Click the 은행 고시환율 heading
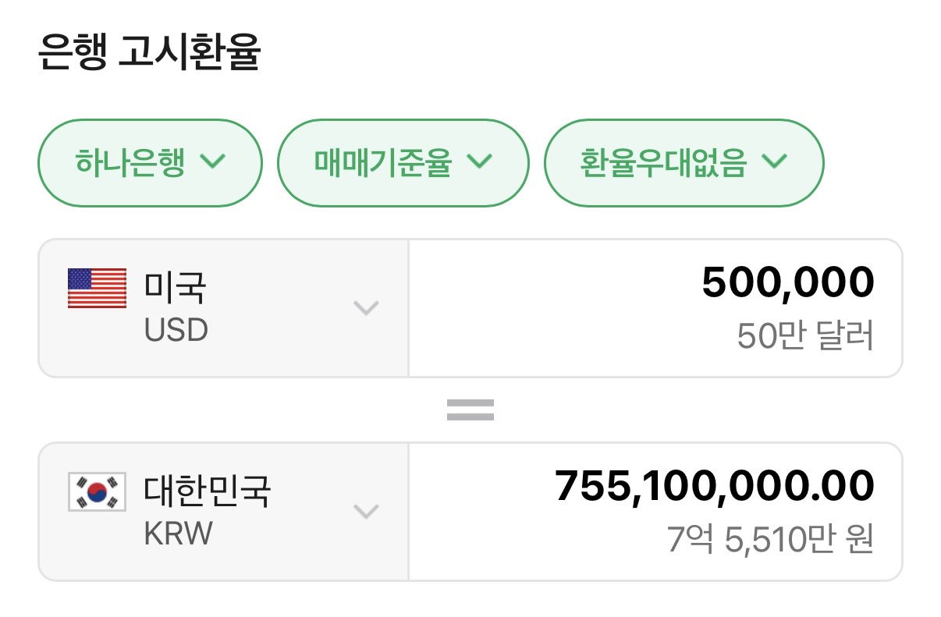941x617 pixels. click(148, 54)
